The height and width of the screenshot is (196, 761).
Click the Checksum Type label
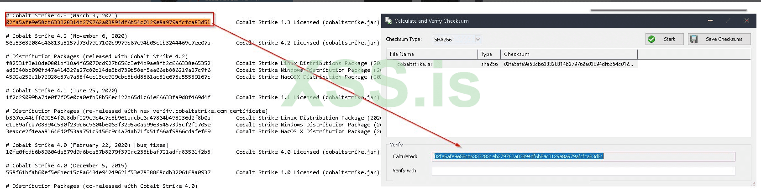pos(404,39)
